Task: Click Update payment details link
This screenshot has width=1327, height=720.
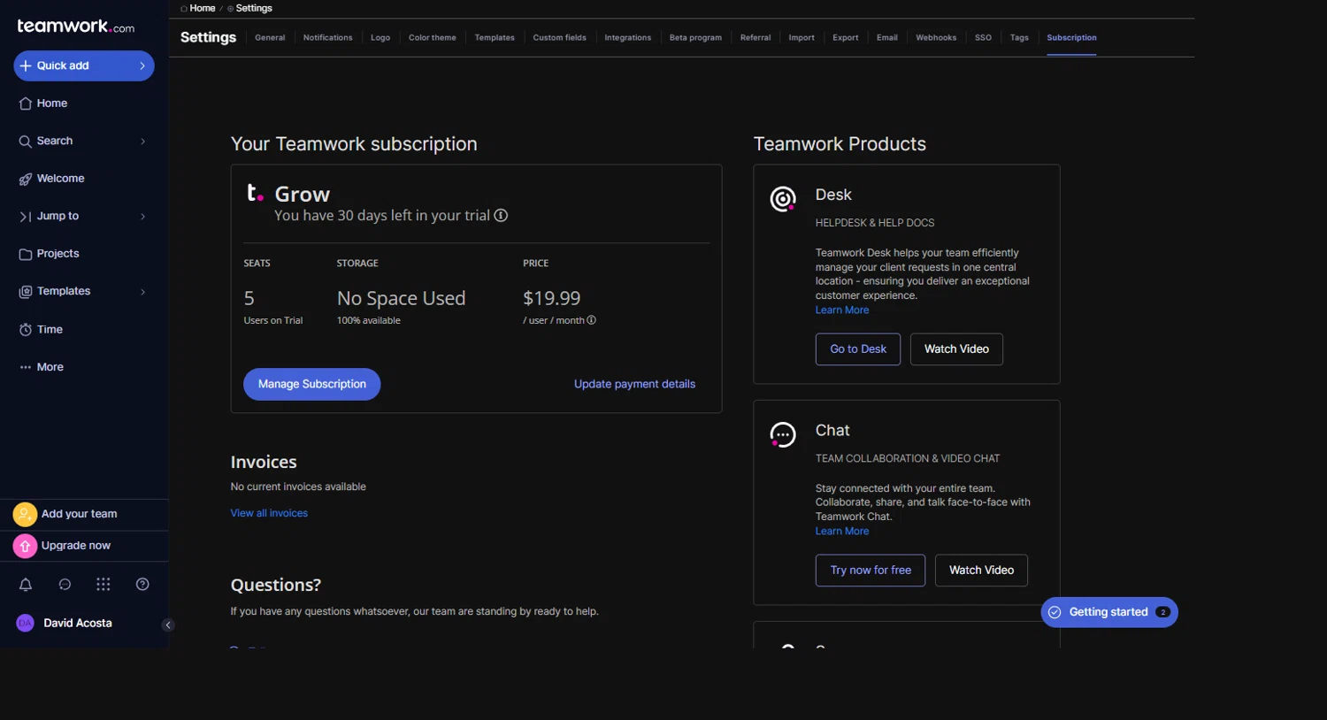Action: click(634, 385)
